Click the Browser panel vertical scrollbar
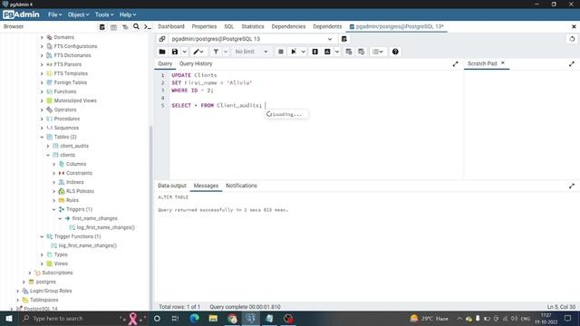Viewport: 580px width, 326px height. coord(150,218)
